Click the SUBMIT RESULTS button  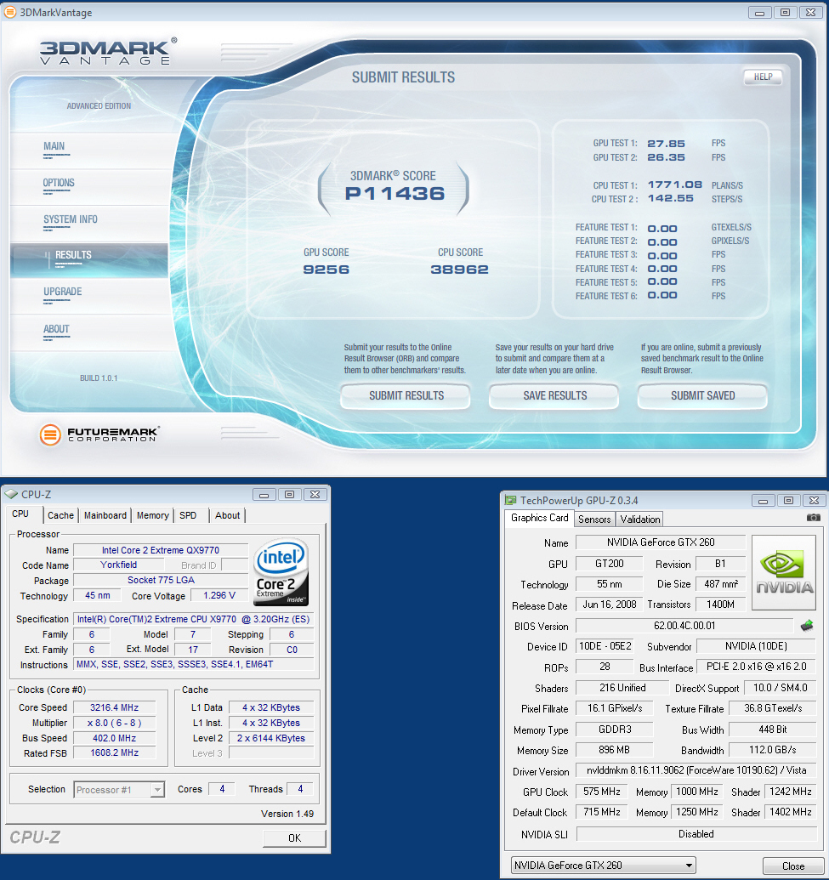[406, 395]
